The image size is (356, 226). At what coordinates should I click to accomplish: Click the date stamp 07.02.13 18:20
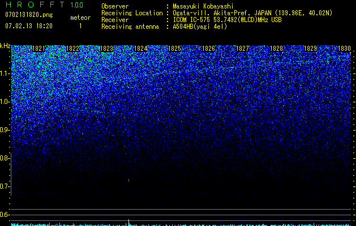click(29, 26)
